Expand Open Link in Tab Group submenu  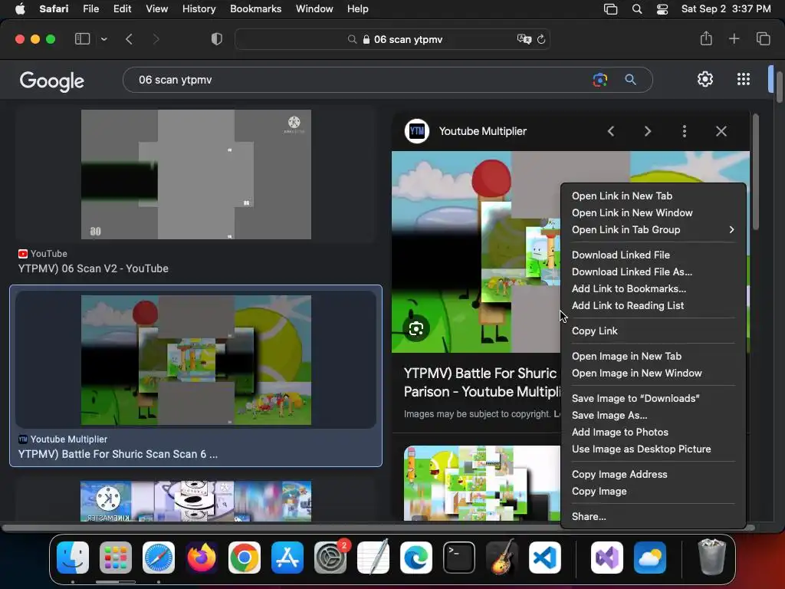(653, 229)
